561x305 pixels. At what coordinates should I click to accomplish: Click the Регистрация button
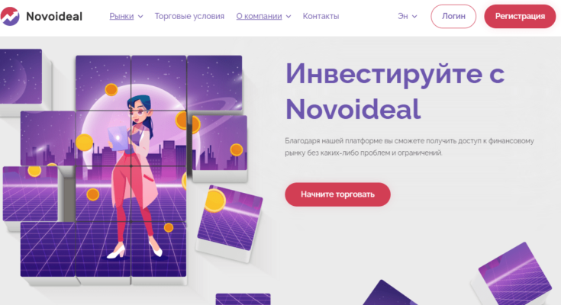click(x=520, y=16)
